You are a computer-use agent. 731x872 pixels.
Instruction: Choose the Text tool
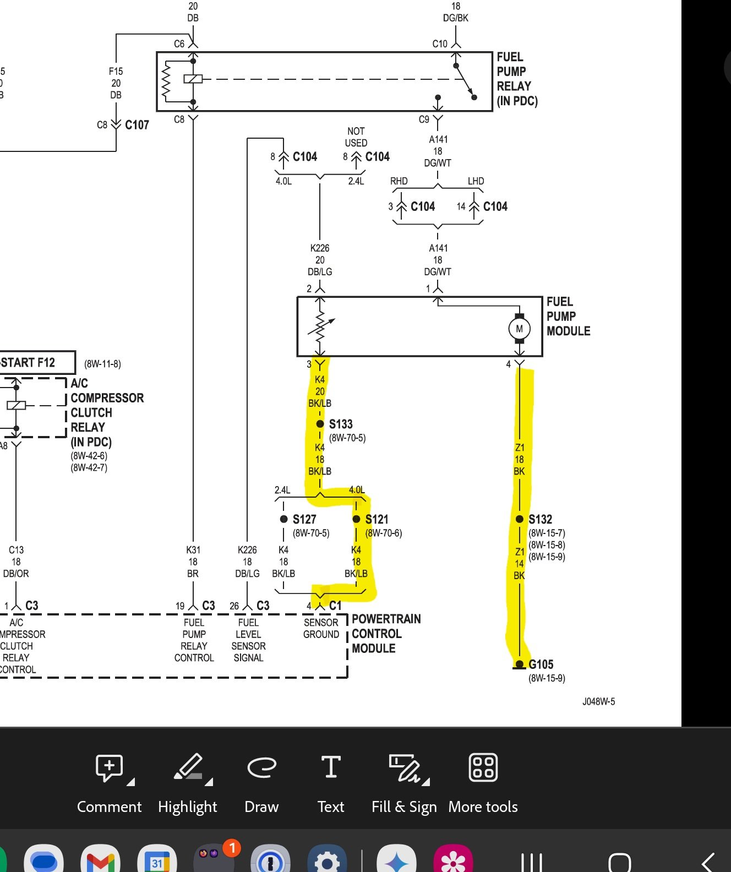[330, 783]
